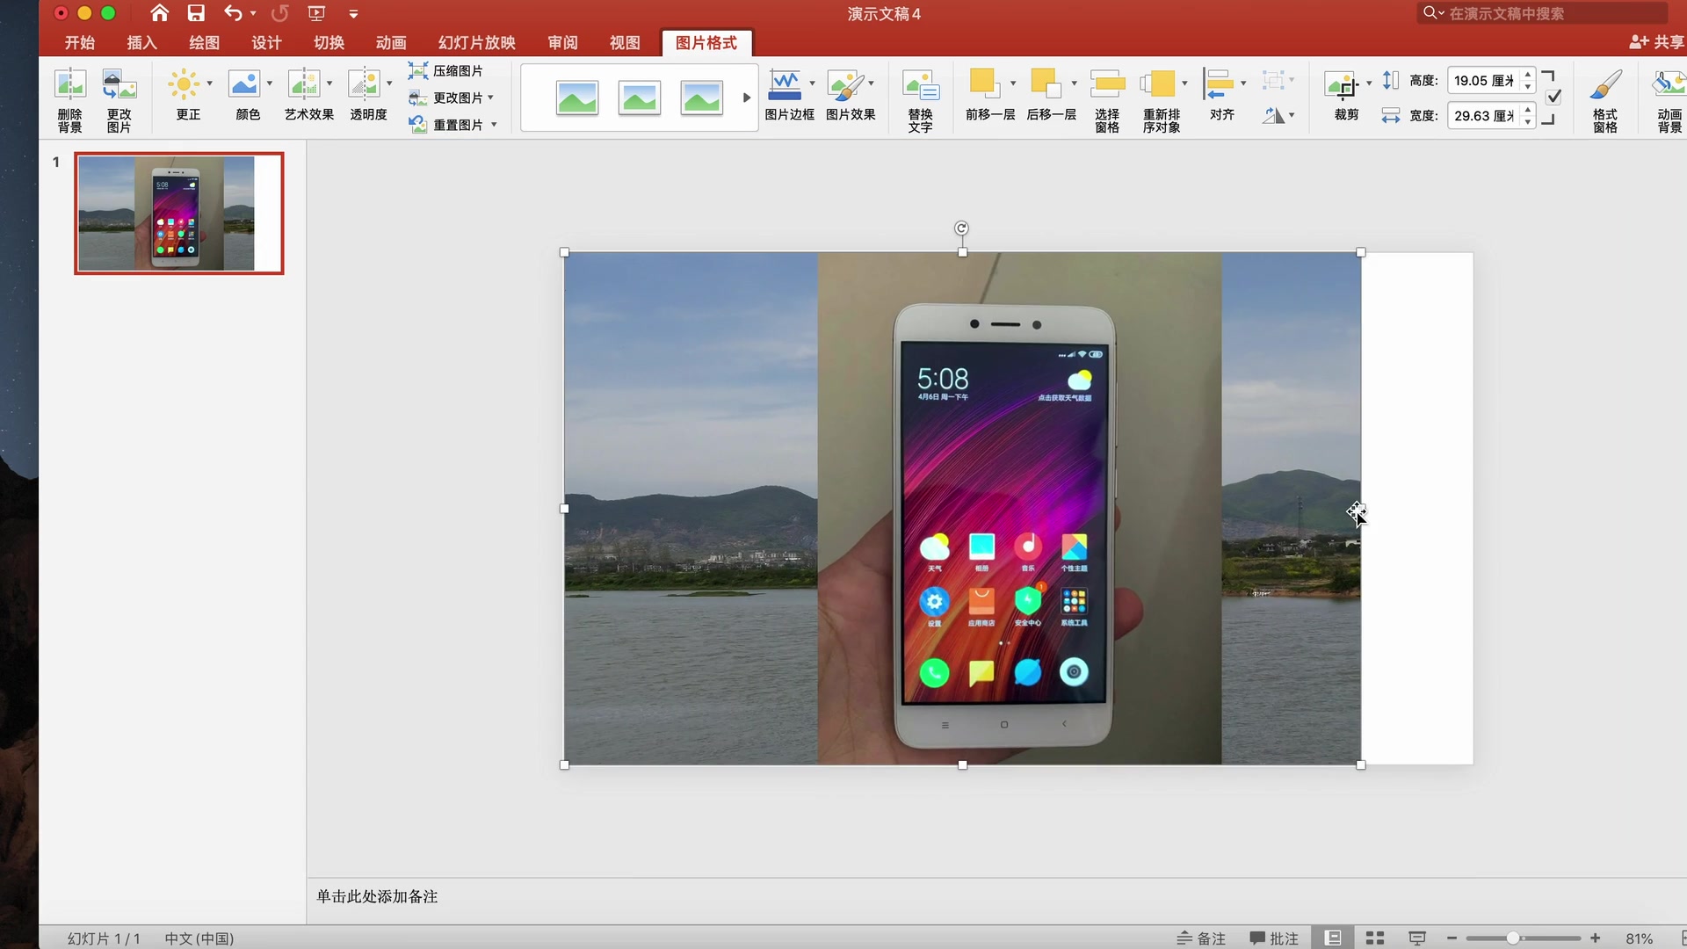Open the Corrections (更正) tool

pos(184,85)
